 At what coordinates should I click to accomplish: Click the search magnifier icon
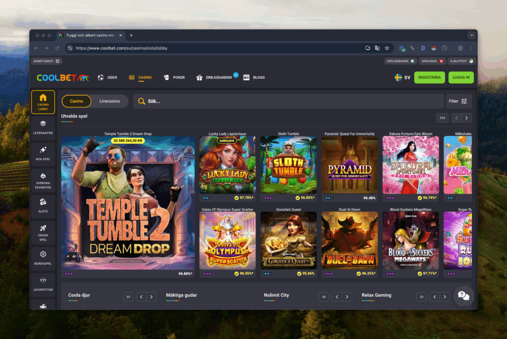141,101
